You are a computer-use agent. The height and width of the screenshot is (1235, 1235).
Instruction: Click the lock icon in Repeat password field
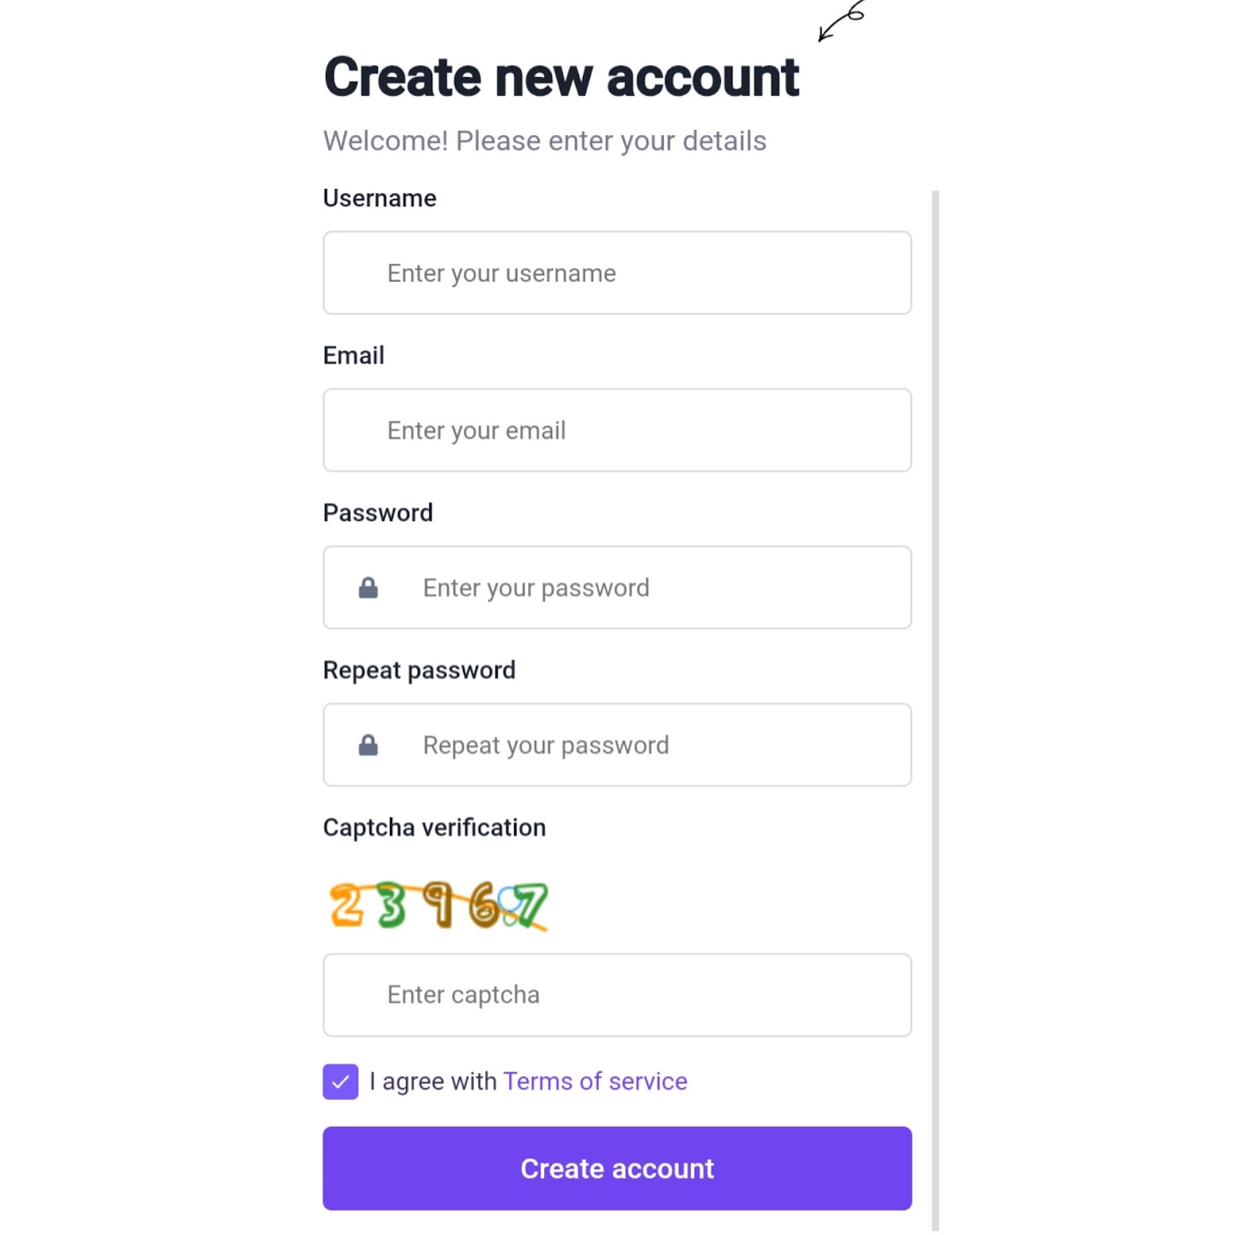coord(368,745)
